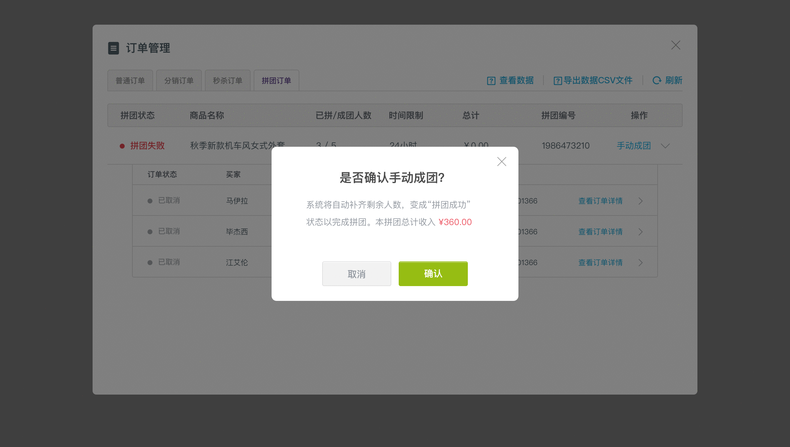
Task: Switch to the 秒杀订单 tab
Action: pos(227,80)
